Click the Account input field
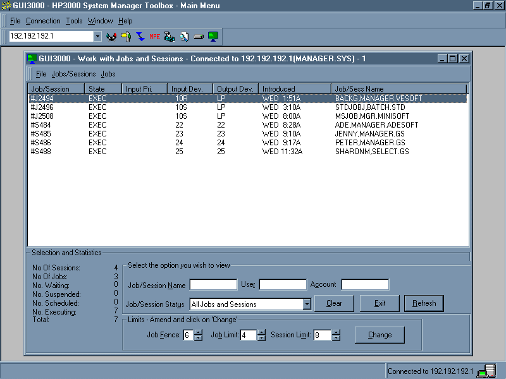 (365, 285)
